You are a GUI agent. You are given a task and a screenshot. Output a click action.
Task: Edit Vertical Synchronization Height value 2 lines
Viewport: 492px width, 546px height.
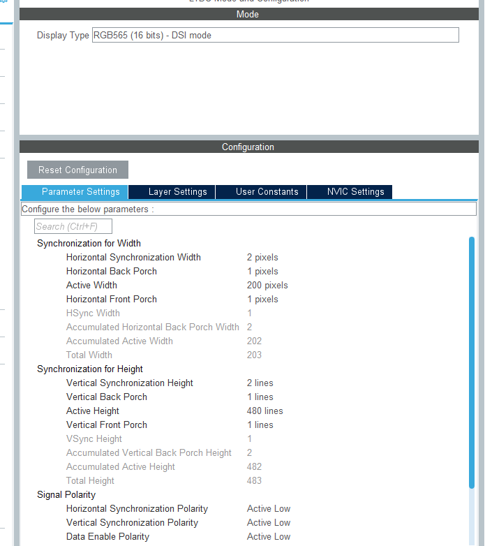point(260,383)
